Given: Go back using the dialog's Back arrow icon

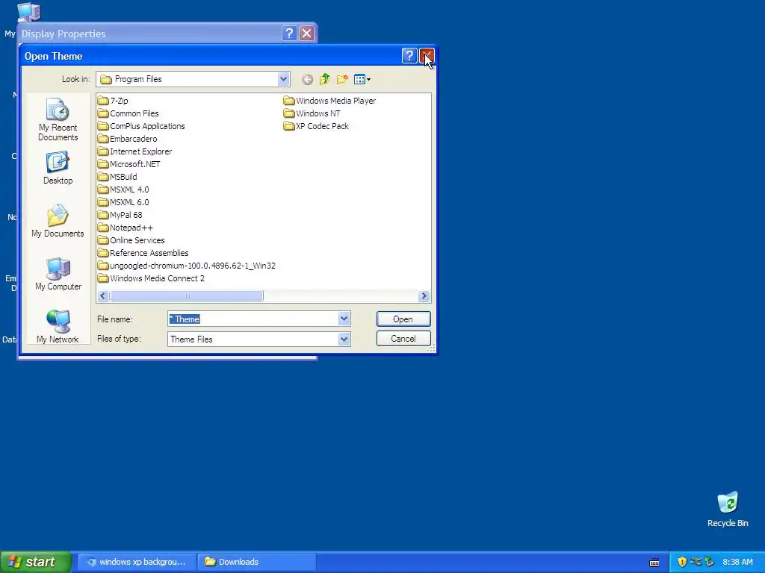Looking at the screenshot, I should coord(307,79).
